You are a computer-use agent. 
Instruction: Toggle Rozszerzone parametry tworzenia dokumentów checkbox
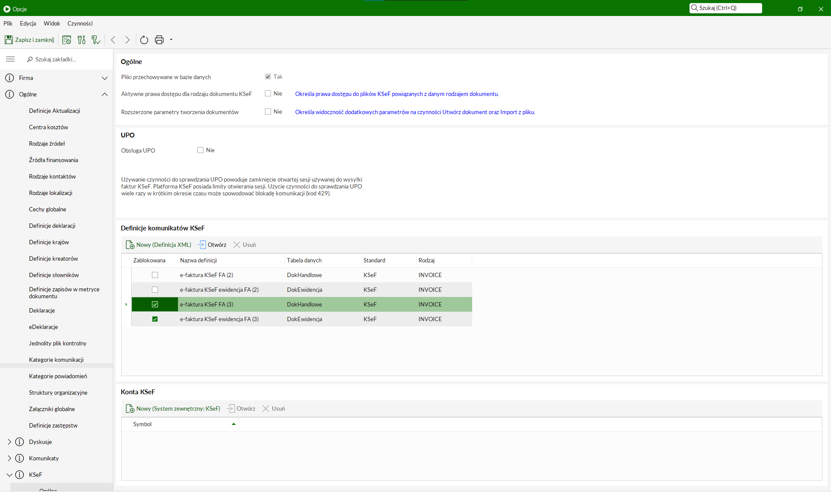[x=268, y=112]
